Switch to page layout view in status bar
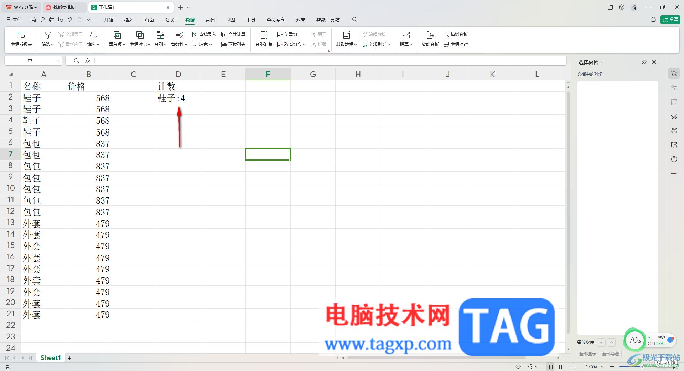684x371 pixels. pos(573,366)
